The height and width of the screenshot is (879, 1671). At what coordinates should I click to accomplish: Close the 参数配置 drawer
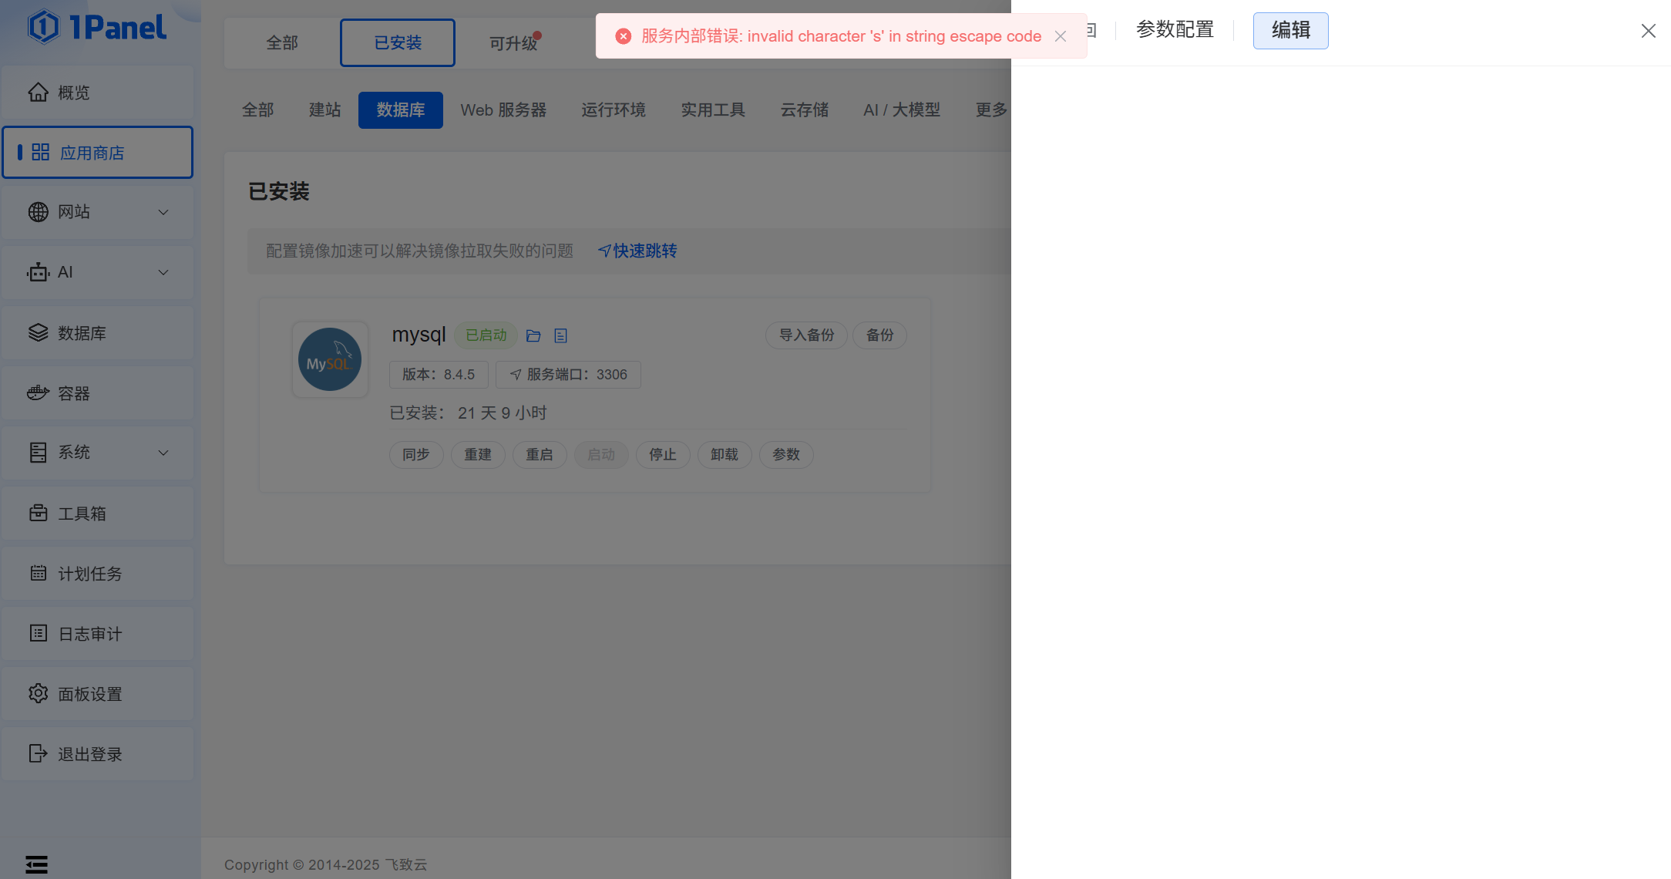click(x=1649, y=31)
